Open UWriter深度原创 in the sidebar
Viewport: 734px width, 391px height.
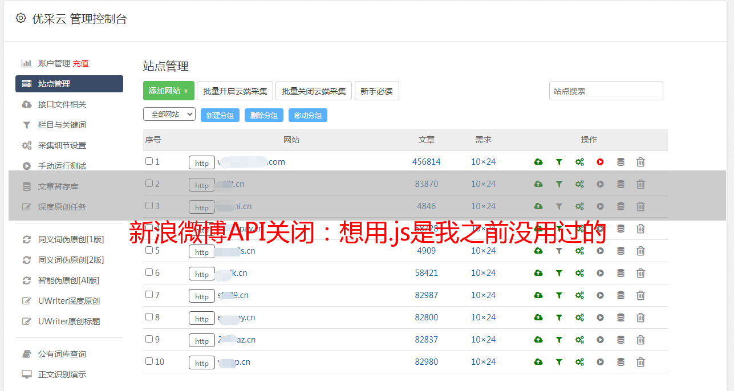69,301
